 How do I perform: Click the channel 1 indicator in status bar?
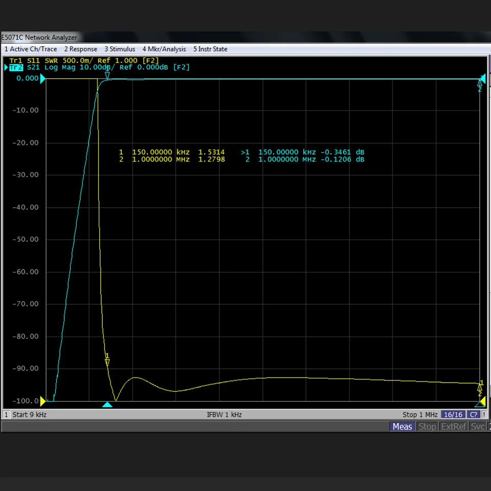click(x=6, y=415)
